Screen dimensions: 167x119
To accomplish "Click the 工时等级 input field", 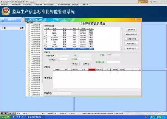I will 85,59.
